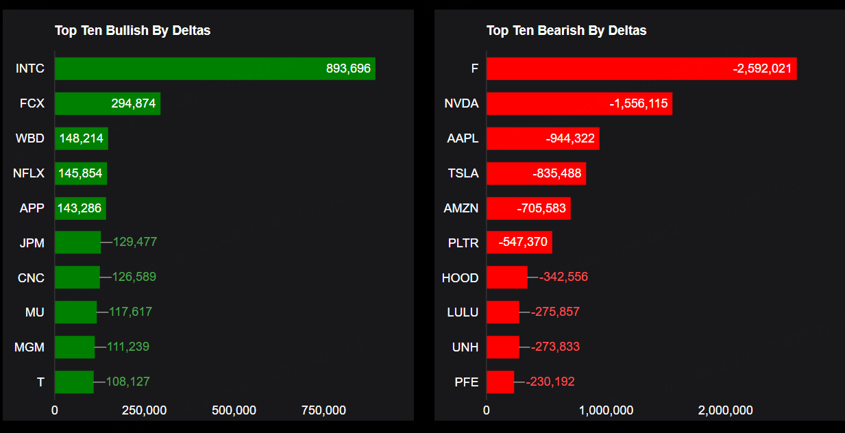Select the PLTR bar showing -547,370
This screenshot has height=433, width=845.
[519, 243]
